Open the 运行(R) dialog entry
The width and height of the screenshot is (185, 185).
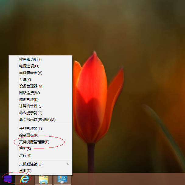[x=25, y=155]
